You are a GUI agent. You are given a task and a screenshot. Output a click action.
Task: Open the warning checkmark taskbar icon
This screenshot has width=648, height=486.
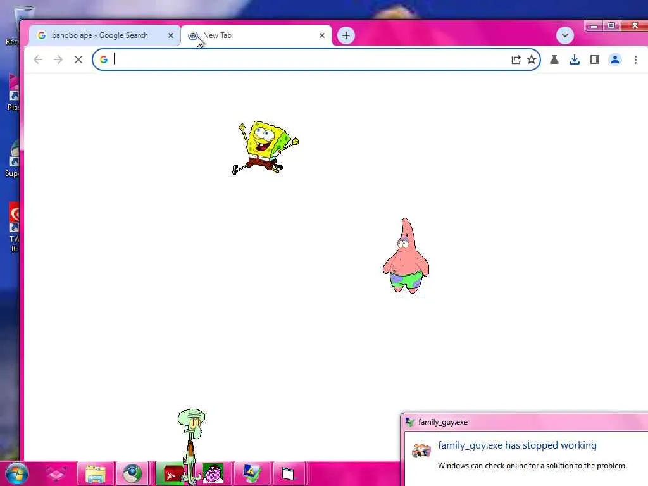pos(251,473)
